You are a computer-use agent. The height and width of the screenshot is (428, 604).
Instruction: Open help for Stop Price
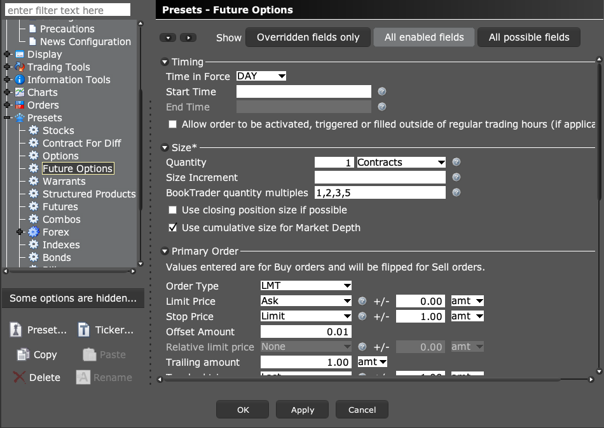[x=362, y=316]
